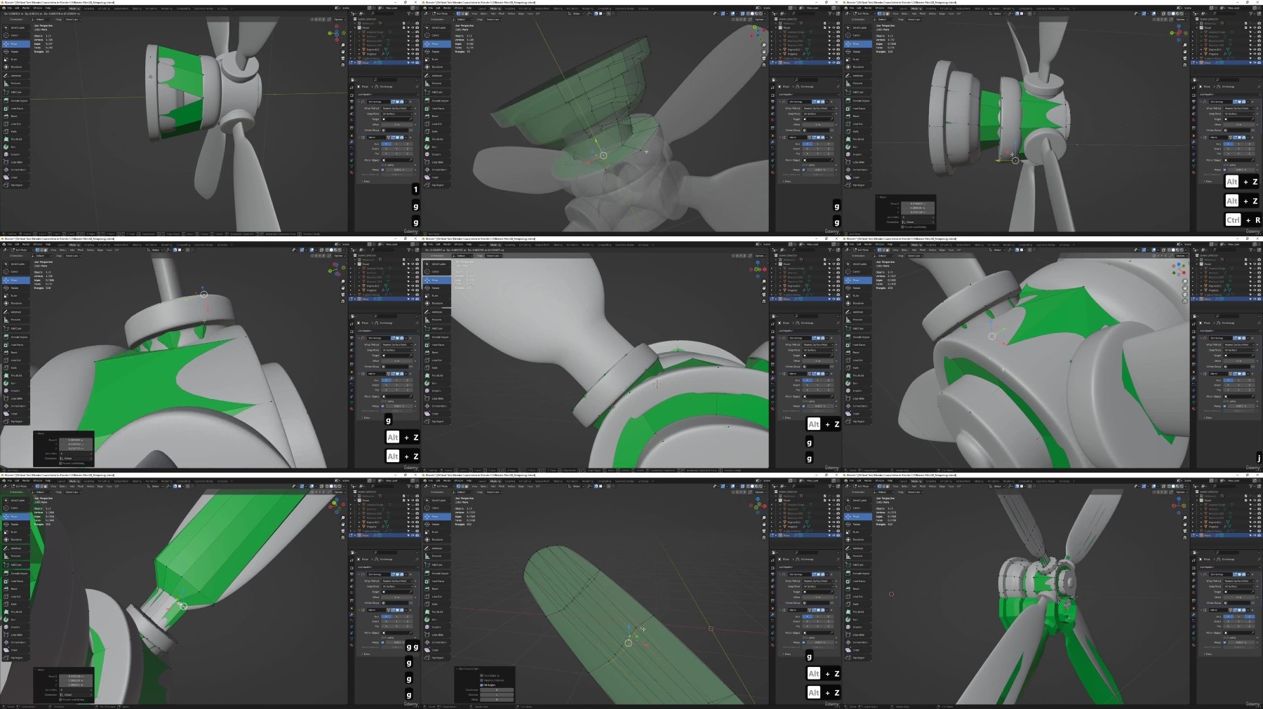The width and height of the screenshot is (1263, 709).
Task: Open Select Lasso drag dropdown in middle-left frame
Action: pos(73,256)
